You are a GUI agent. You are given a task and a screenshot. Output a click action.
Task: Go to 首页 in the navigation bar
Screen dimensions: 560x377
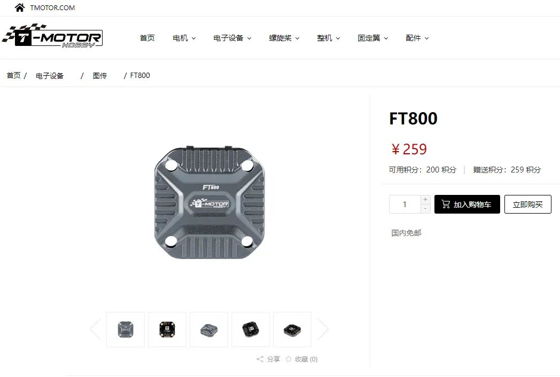147,38
